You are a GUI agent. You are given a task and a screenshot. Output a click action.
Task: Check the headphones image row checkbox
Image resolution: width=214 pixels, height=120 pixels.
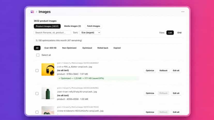click(37, 71)
